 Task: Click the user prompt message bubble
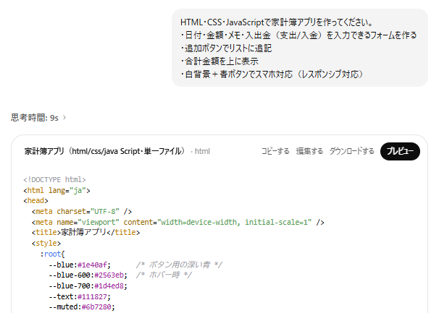coord(298,48)
